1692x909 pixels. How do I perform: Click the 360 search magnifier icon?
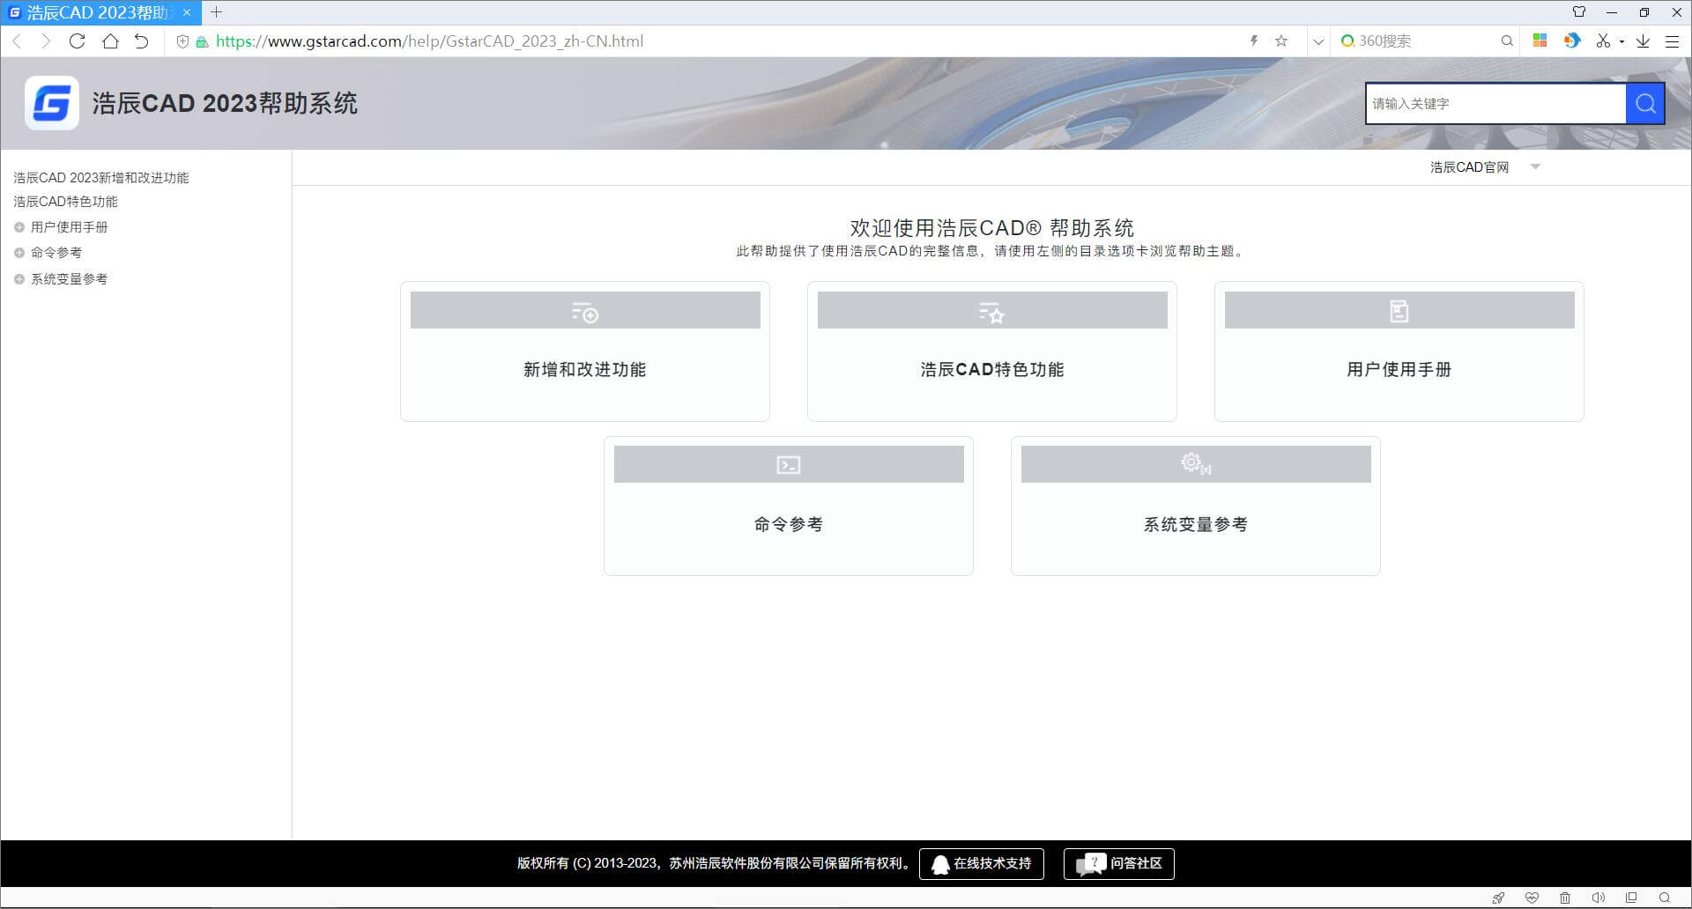click(x=1507, y=41)
